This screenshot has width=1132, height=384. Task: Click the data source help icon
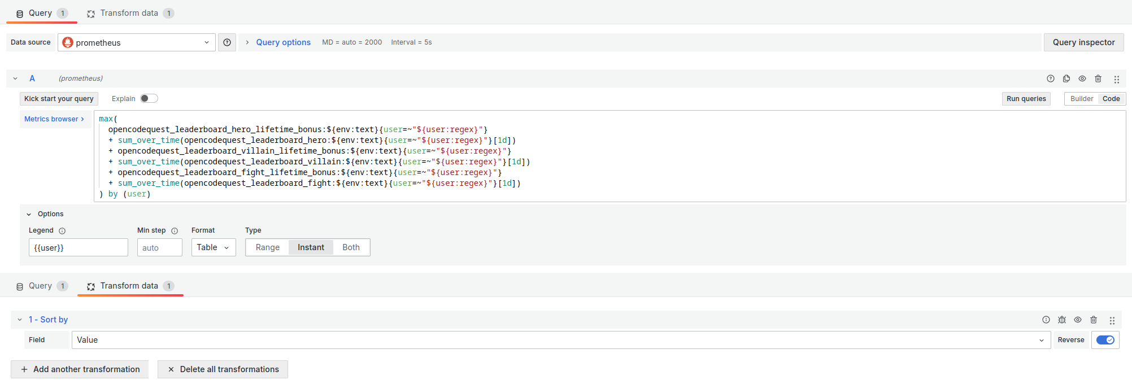click(227, 42)
